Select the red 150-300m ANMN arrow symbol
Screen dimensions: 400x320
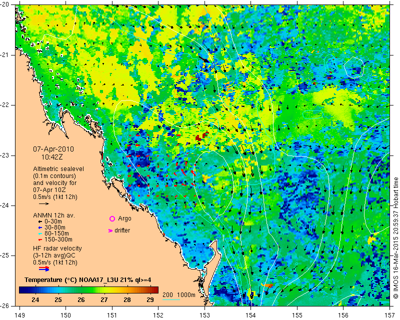[40, 239]
